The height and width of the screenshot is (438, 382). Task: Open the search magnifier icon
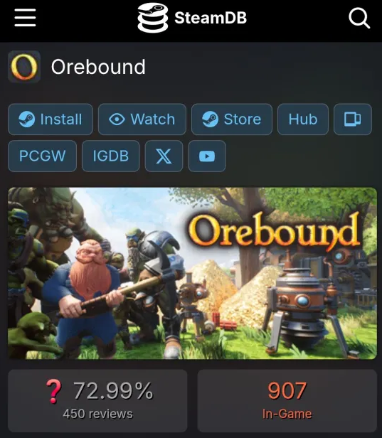pos(359,18)
